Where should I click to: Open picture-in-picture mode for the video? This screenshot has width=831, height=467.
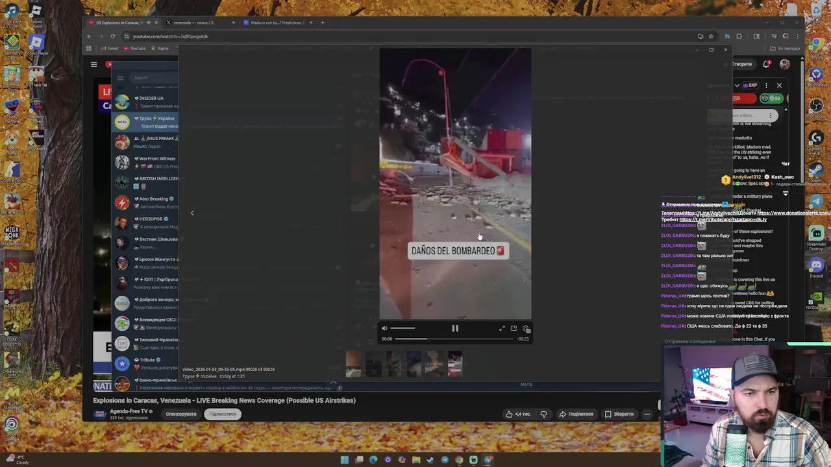(514, 329)
